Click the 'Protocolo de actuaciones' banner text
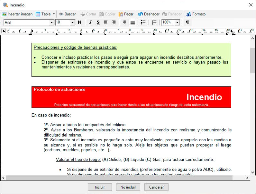Image resolution: width=256 pixels, height=194 pixels. (x=59, y=89)
